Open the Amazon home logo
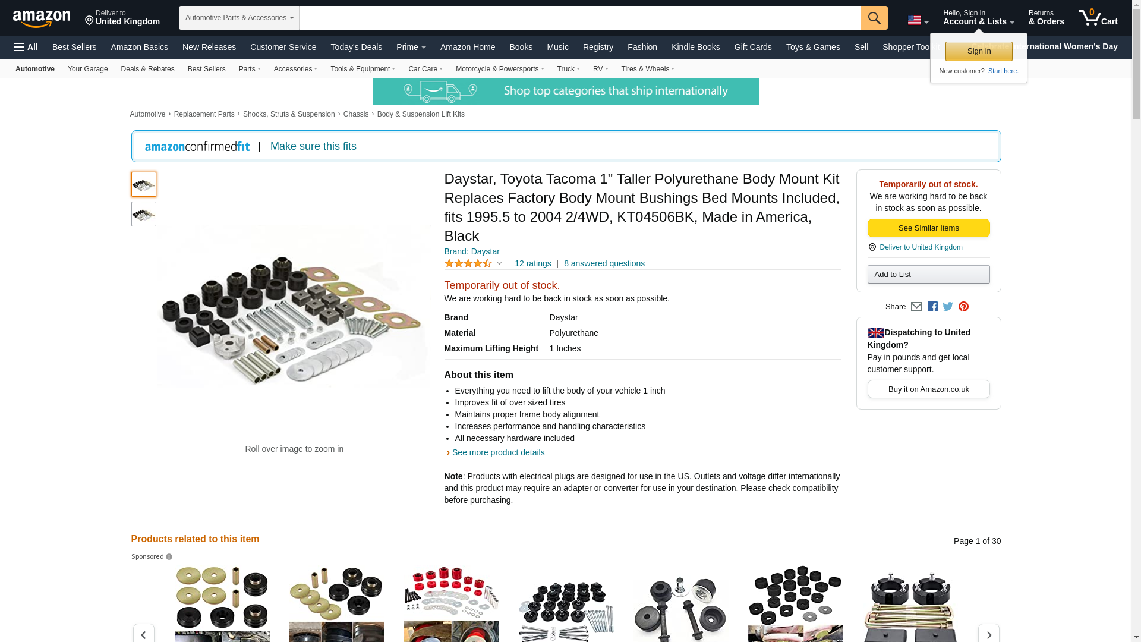 point(42,18)
